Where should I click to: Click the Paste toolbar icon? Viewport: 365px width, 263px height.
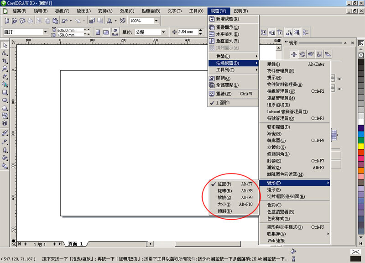coord(55,21)
